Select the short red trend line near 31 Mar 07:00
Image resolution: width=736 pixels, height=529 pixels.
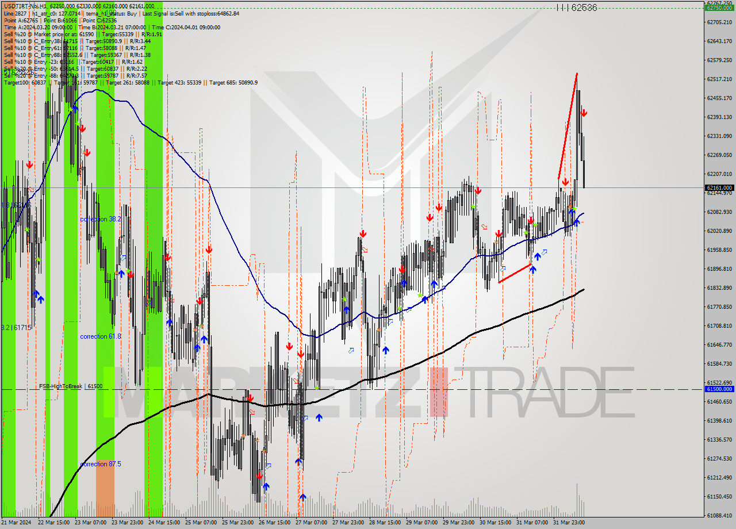coord(515,273)
